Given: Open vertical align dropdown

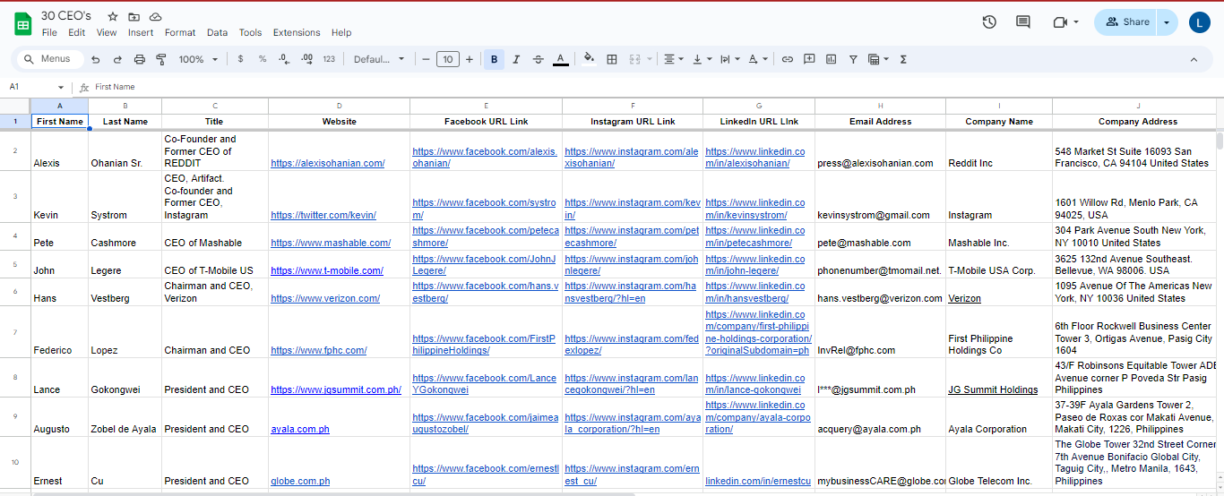Looking at the screenshot, I should pos(702,59).
